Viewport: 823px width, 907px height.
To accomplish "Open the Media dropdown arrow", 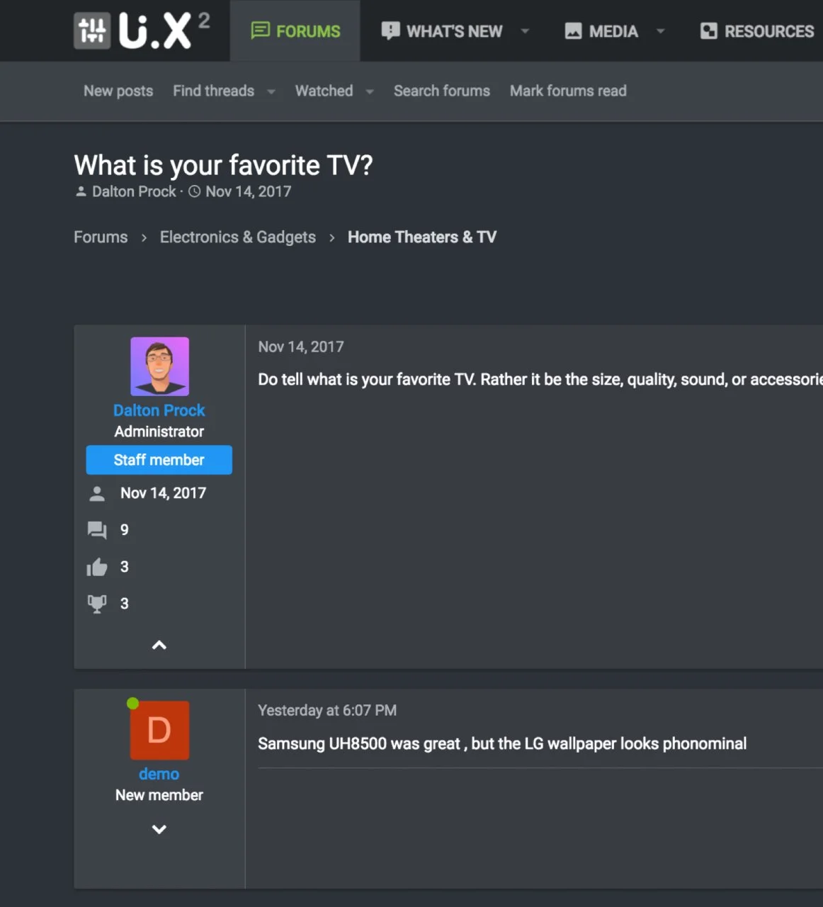I will coord(661,31).
